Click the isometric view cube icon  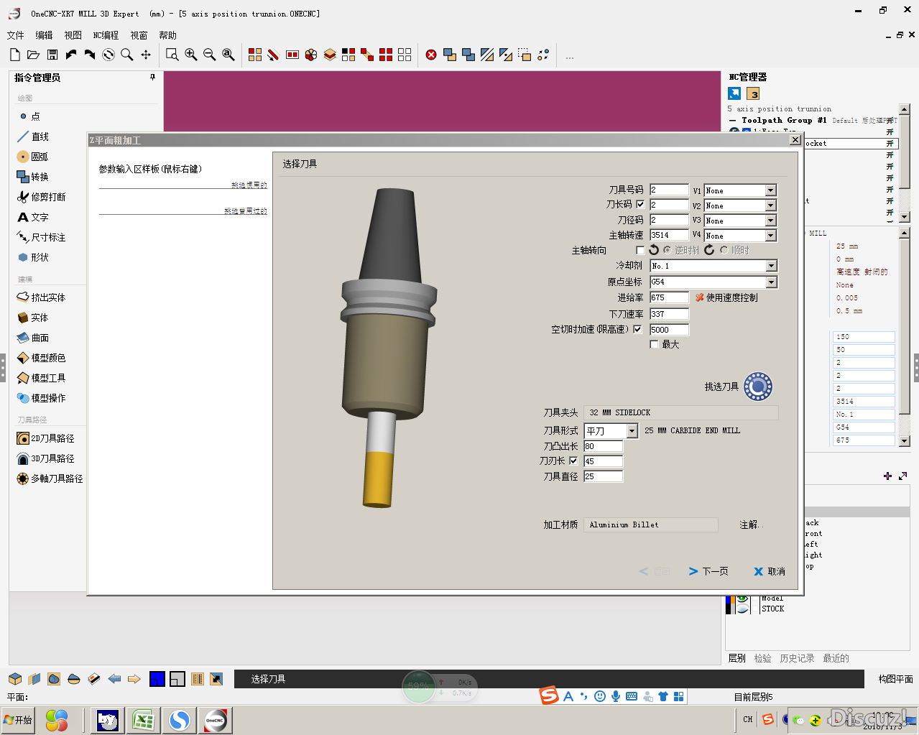(15, 679)
